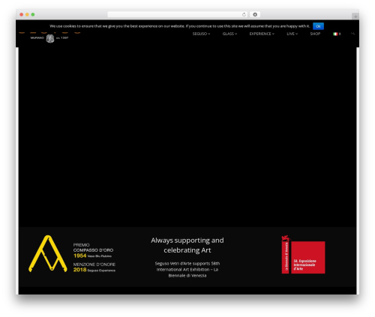Switch language via the Italian flag
This screenshot has width=375, height=317.
click(337, 34)
